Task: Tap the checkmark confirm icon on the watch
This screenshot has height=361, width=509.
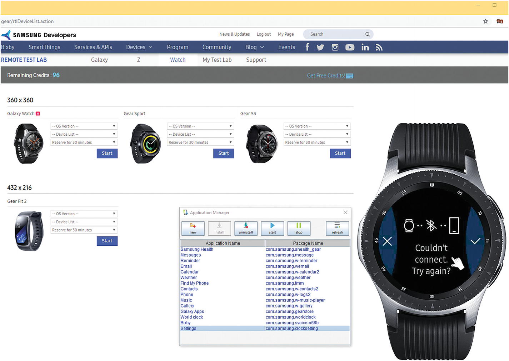Action: pyautogui.click(x=475, y=241)
